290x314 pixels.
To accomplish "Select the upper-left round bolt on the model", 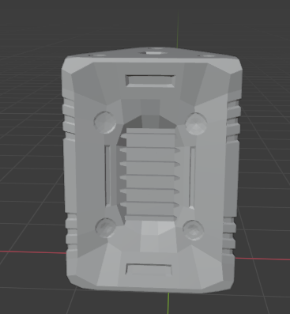I will pyautogui.click(x=105, y=123).
